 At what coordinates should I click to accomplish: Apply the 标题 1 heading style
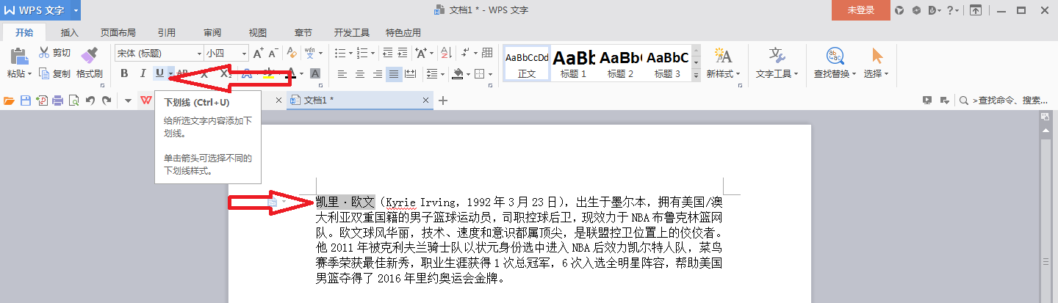[x=574, y=63]
